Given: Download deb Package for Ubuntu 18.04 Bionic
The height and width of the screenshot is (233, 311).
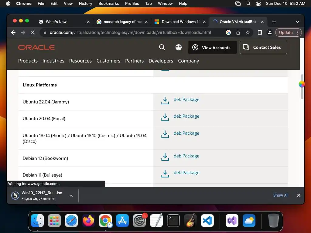Looking at the screenshot, I should point(186,133).
